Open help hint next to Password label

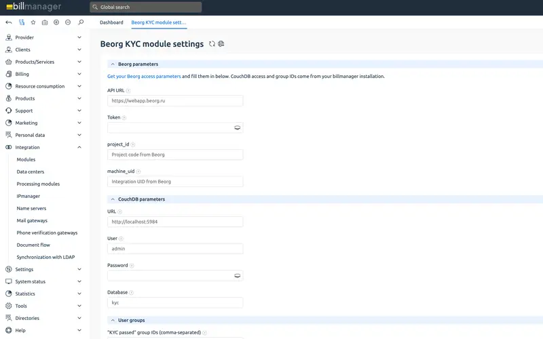(132, 266)
